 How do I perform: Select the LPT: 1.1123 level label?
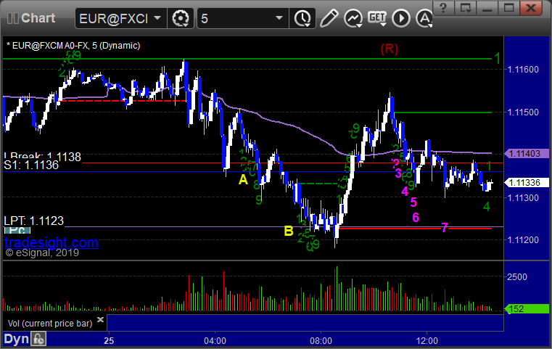click(x=34, y=221)
